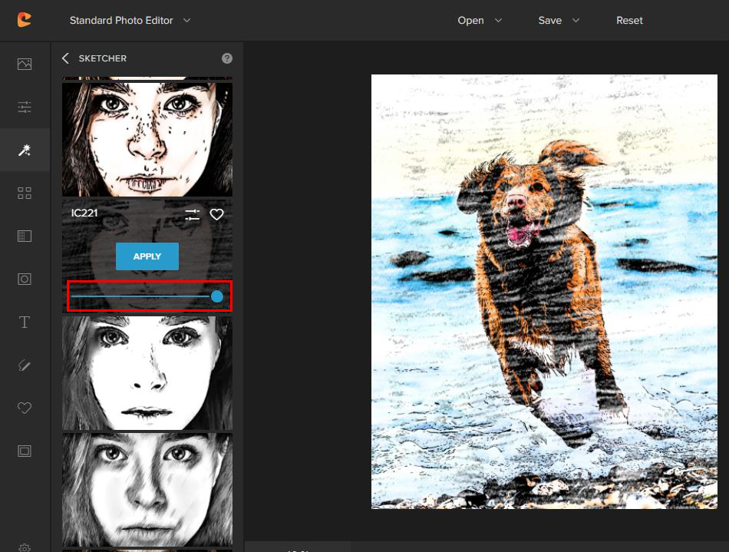
Task: Expand the Open menu dropdown
Action: tap(480, 21)
